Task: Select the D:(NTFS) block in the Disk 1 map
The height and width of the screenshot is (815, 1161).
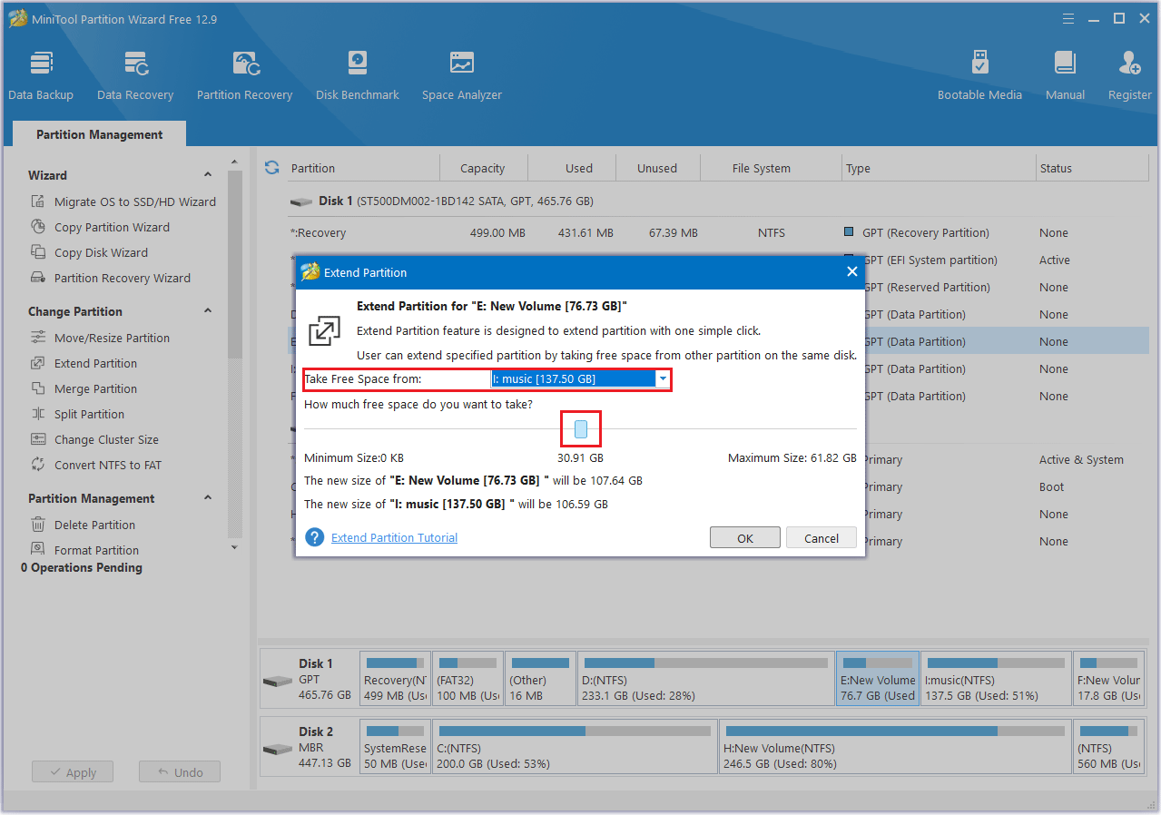Action: pyautogui.click(x=703, y=680)
